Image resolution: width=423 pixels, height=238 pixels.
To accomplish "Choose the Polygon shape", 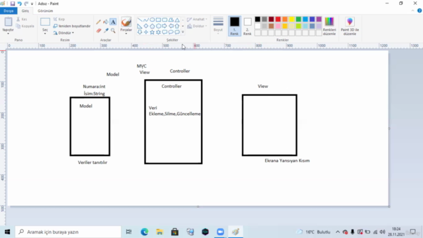I will point(171,20).
